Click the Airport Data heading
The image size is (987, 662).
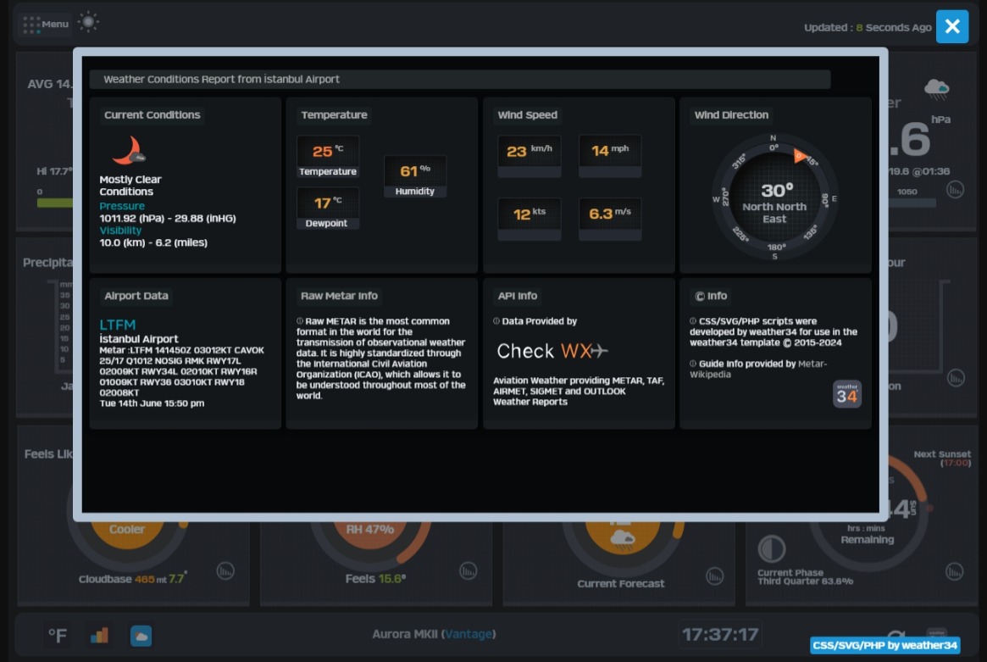point(136,296)
